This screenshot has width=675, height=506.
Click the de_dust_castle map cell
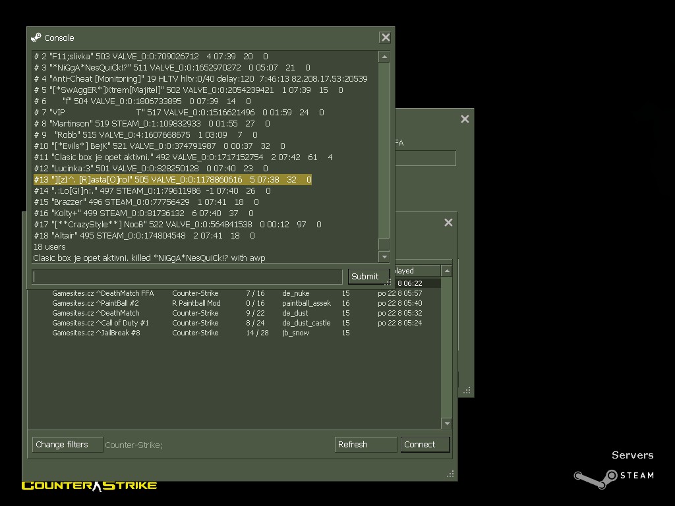tap(307, 323)
